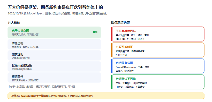This screenshot has height=102, width=212.
Task: Click the line starting ScopeOfAutonomy
Action: coord(133,67)
